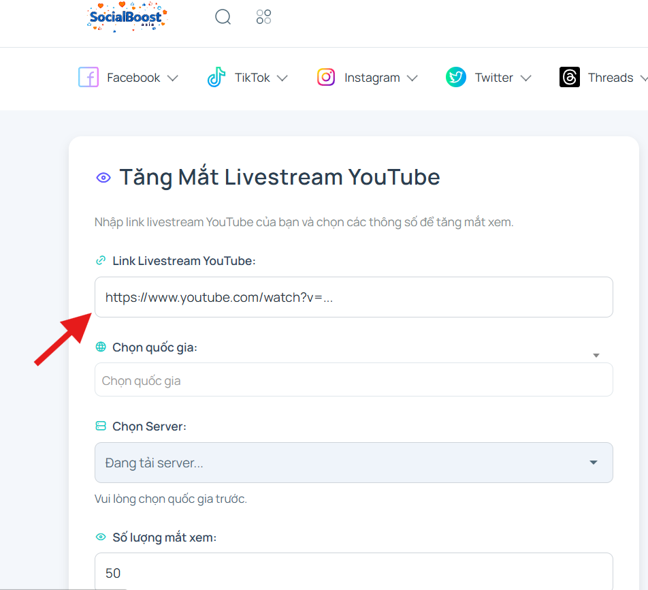Click the TikTok note icon

click(x=216, y=78)
